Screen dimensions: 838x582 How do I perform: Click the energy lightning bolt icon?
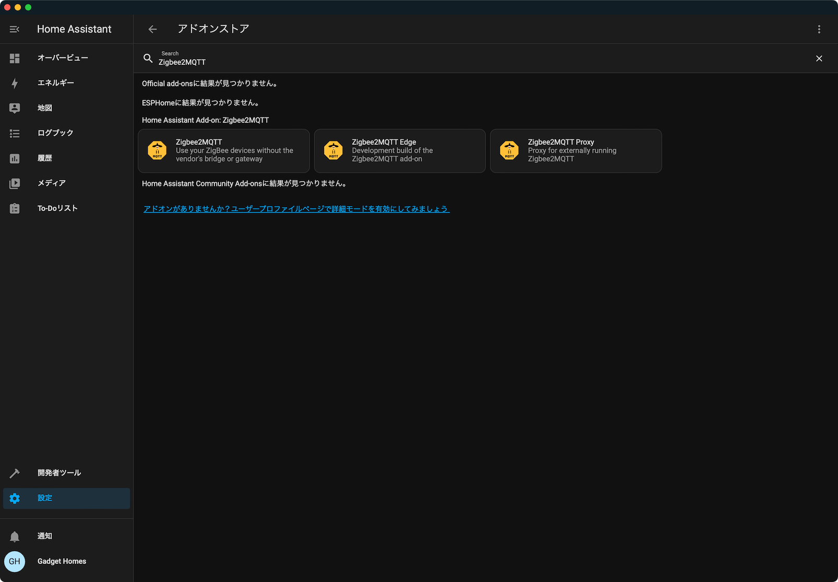[x=15, y=84]
